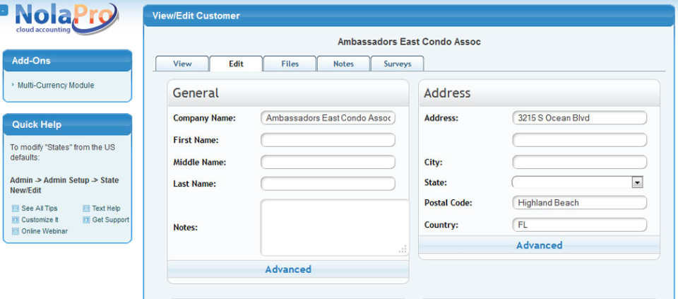Select the Postal Code field

[x=579, y=203]
